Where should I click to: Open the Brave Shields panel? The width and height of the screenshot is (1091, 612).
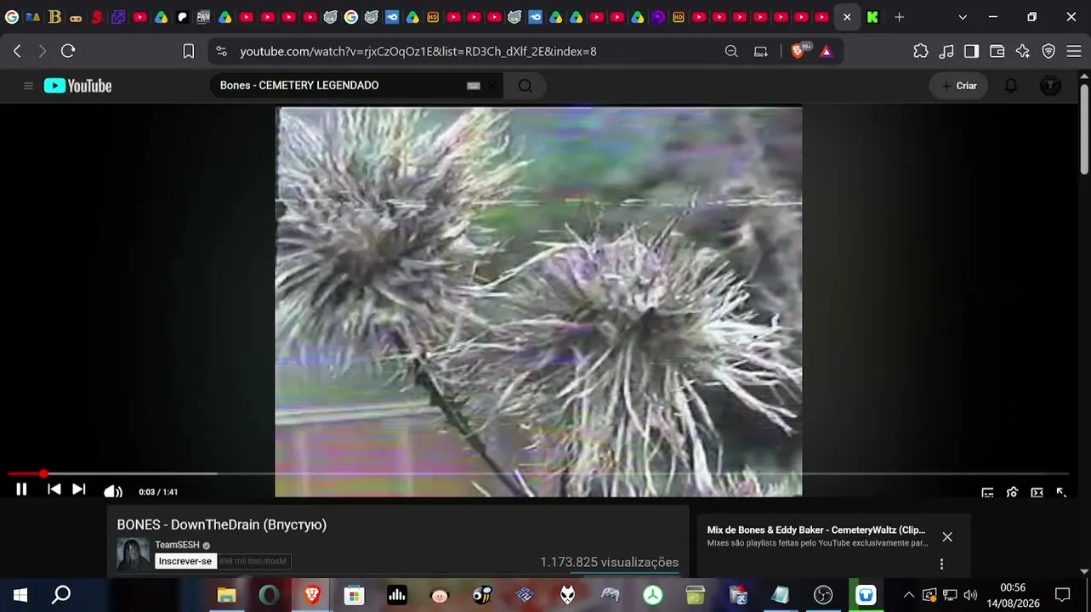click(799, 51)
